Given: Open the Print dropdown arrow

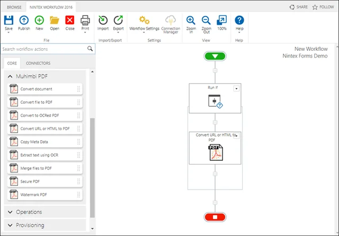Looking at the screenshot, I should coord(85,32).
